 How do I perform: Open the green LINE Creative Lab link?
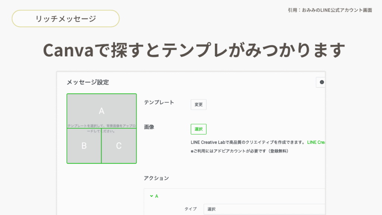coord(316,142)
